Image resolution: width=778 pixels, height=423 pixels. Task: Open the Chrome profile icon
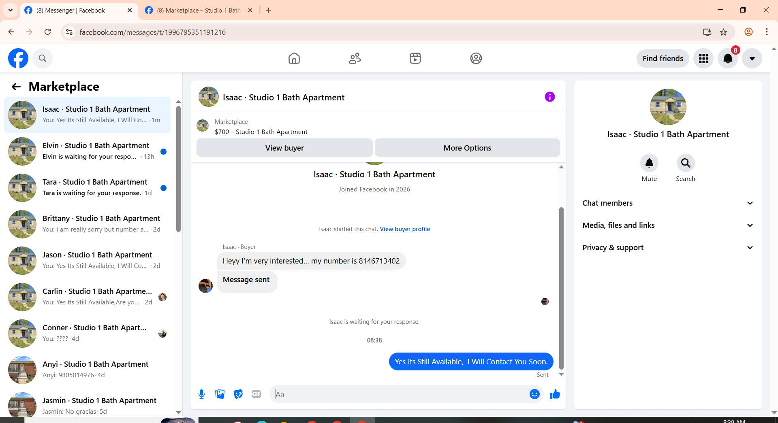pos(748,32)
